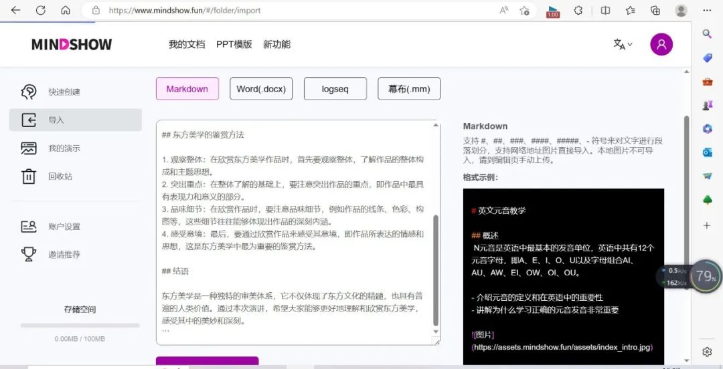Screen dimensions: 723x369
Task: Click the text area scroll down arrow
Action: 436,332
